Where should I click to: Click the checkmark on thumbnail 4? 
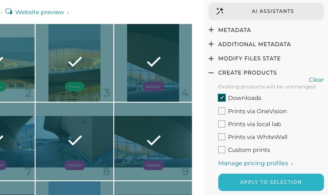153,62
